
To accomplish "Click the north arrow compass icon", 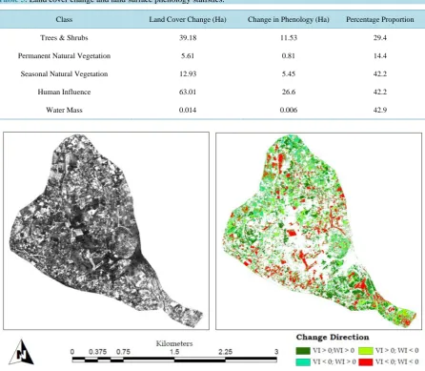I will coord(21,352).
